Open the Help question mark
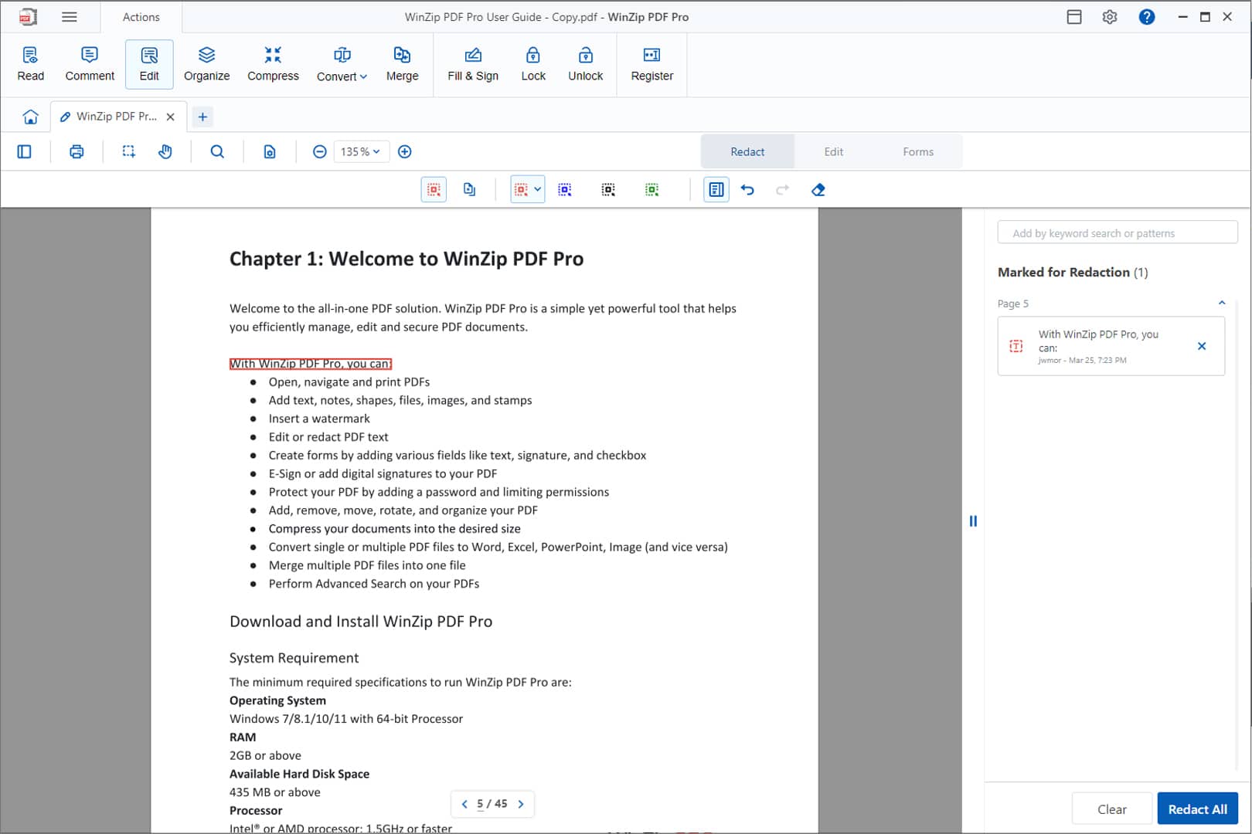1252x834 pixels. click(x=1147, y=17)
